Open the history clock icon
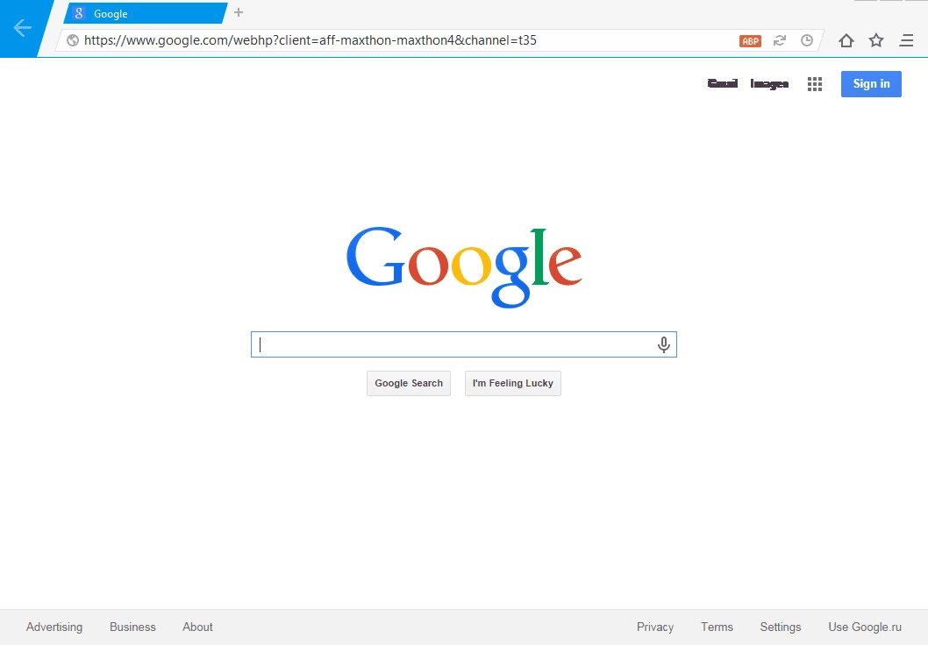The image size is (928, 645). point(807,40)
